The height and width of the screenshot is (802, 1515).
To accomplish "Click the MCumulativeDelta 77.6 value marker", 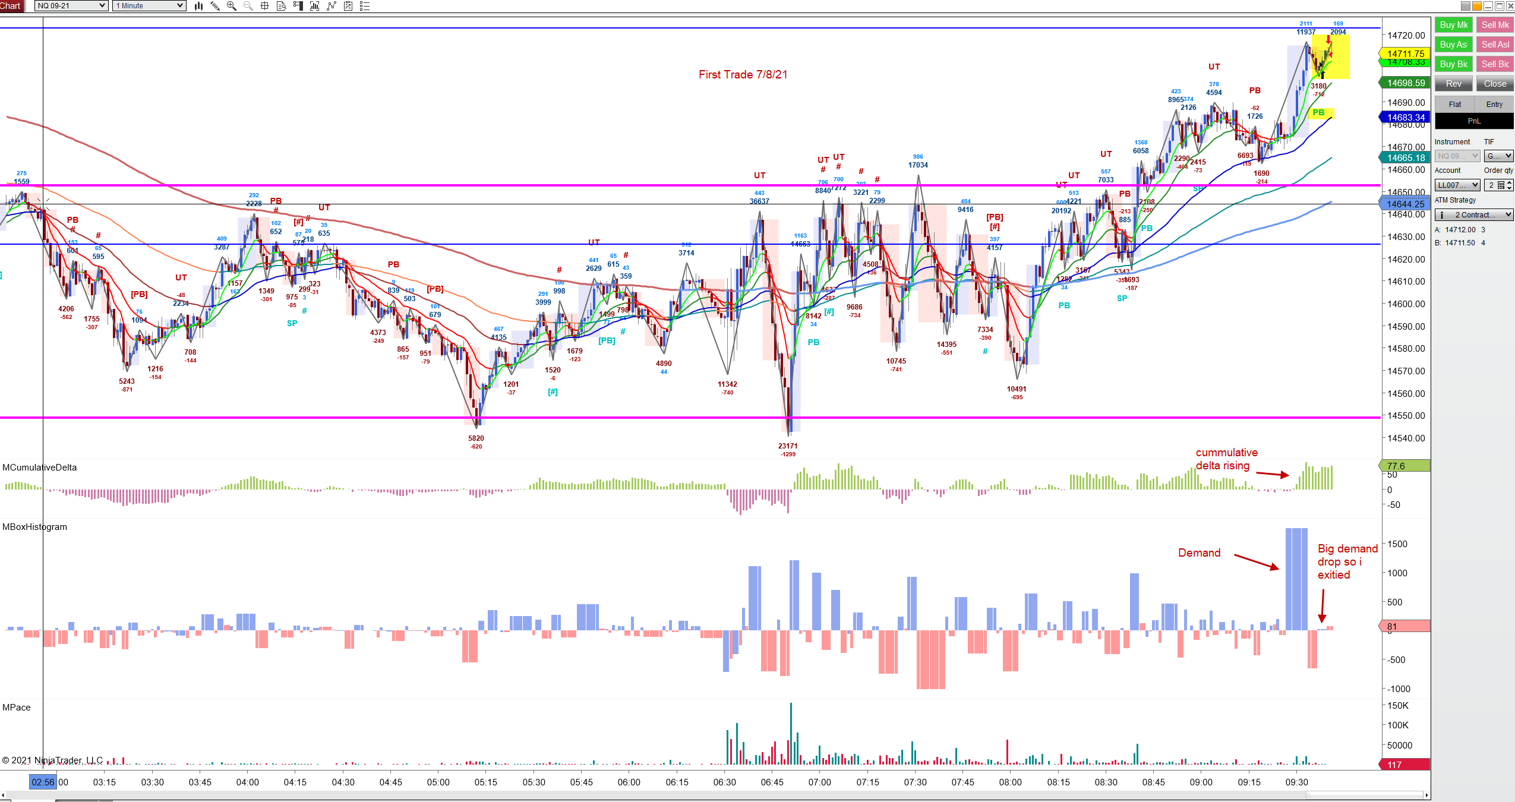I will (x=1404, y=466).
